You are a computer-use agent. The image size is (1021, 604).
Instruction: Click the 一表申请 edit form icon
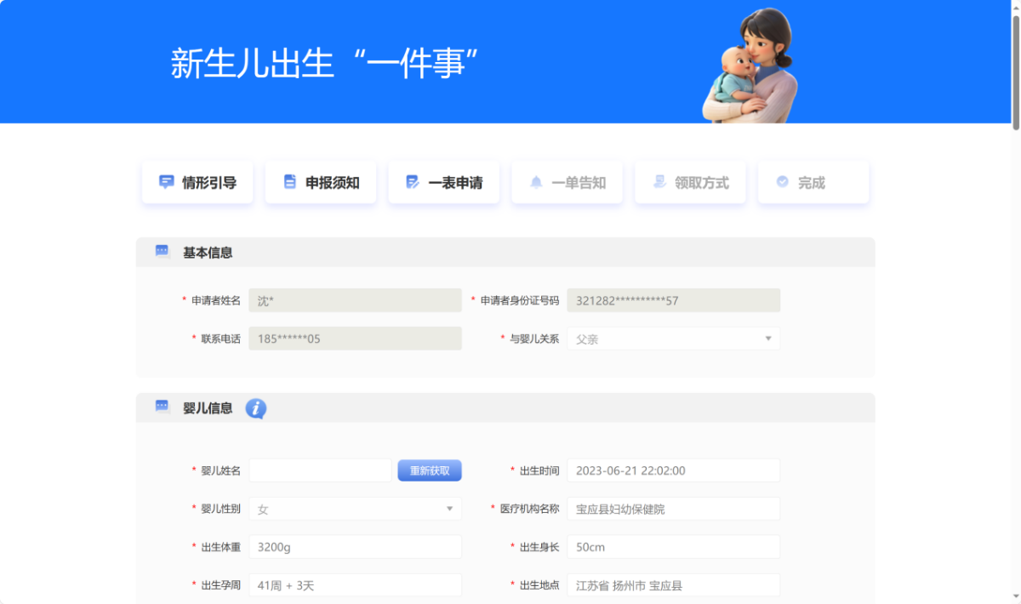pos(413,182)
